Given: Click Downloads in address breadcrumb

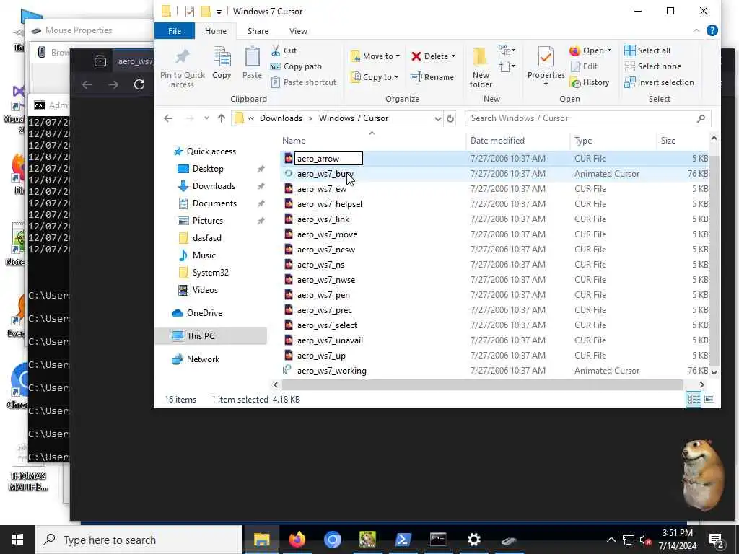Looking at the screenshot, I should pos(281,118).
